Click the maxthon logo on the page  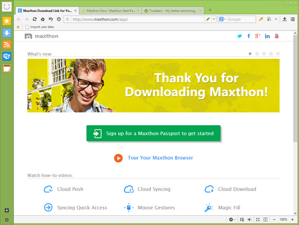point(41,36)
